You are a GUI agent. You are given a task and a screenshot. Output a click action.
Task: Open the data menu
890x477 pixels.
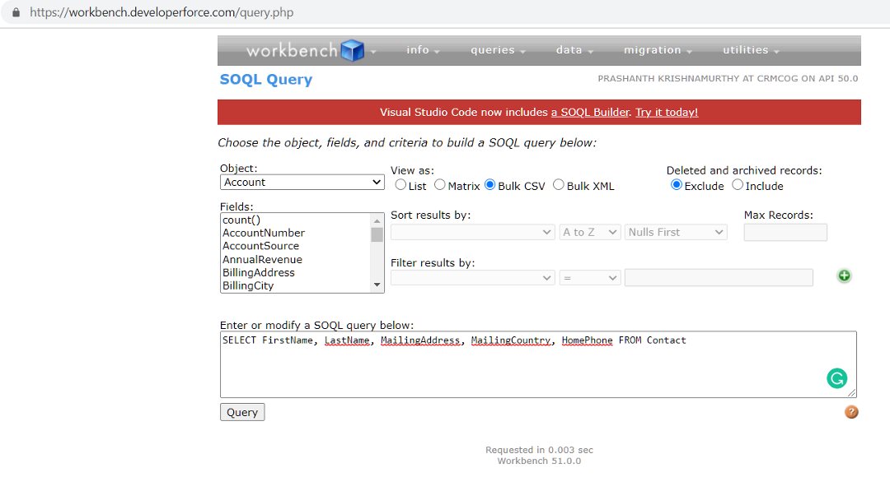(574, 50)
